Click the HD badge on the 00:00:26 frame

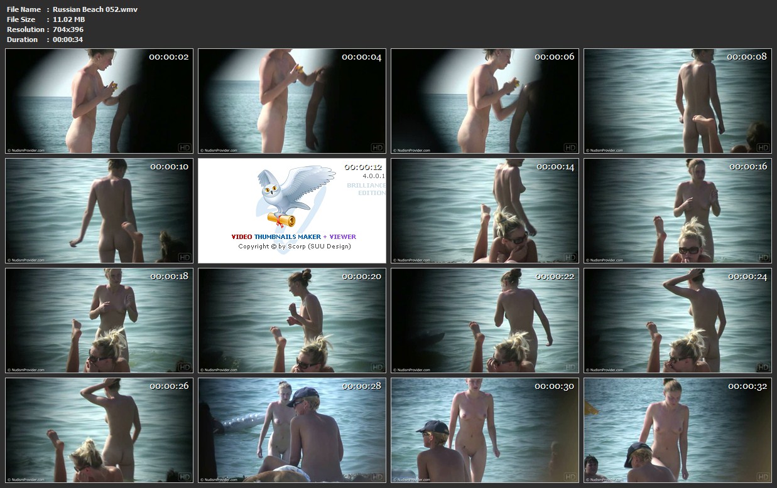[184, 477]
